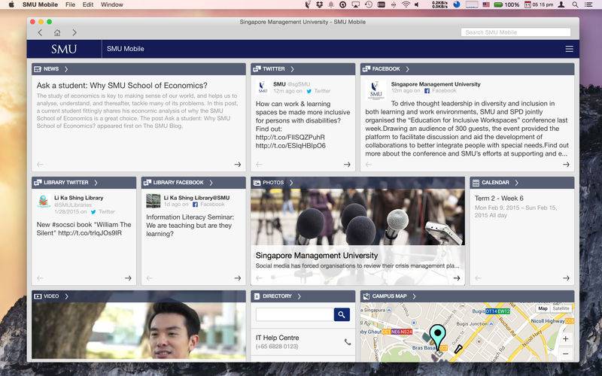The width and height of the screenshot is (602, 376).
Task: Click the Wi-Fi icon in menu bar
Action: click(x=406, y=5)
